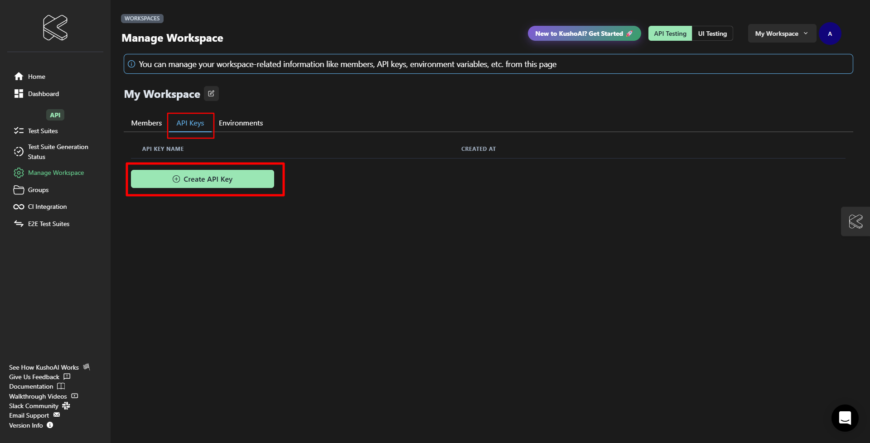Click the WORKSPACES breadcrumb badge
Image resolution: width=870 pixels, height=443 pixels.
tap(142, 19)
